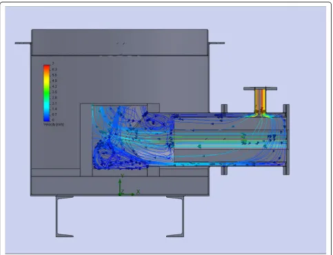Select the right end flange of the tube

tap(286, 139)
